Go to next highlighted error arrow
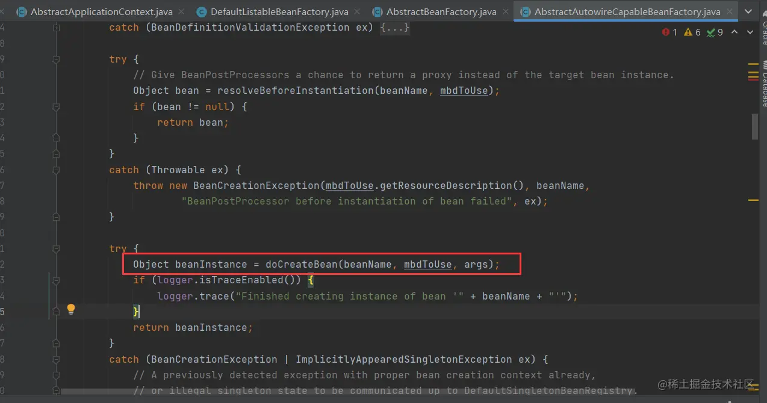This screenshot has height=403, width=767. (750, 32)
